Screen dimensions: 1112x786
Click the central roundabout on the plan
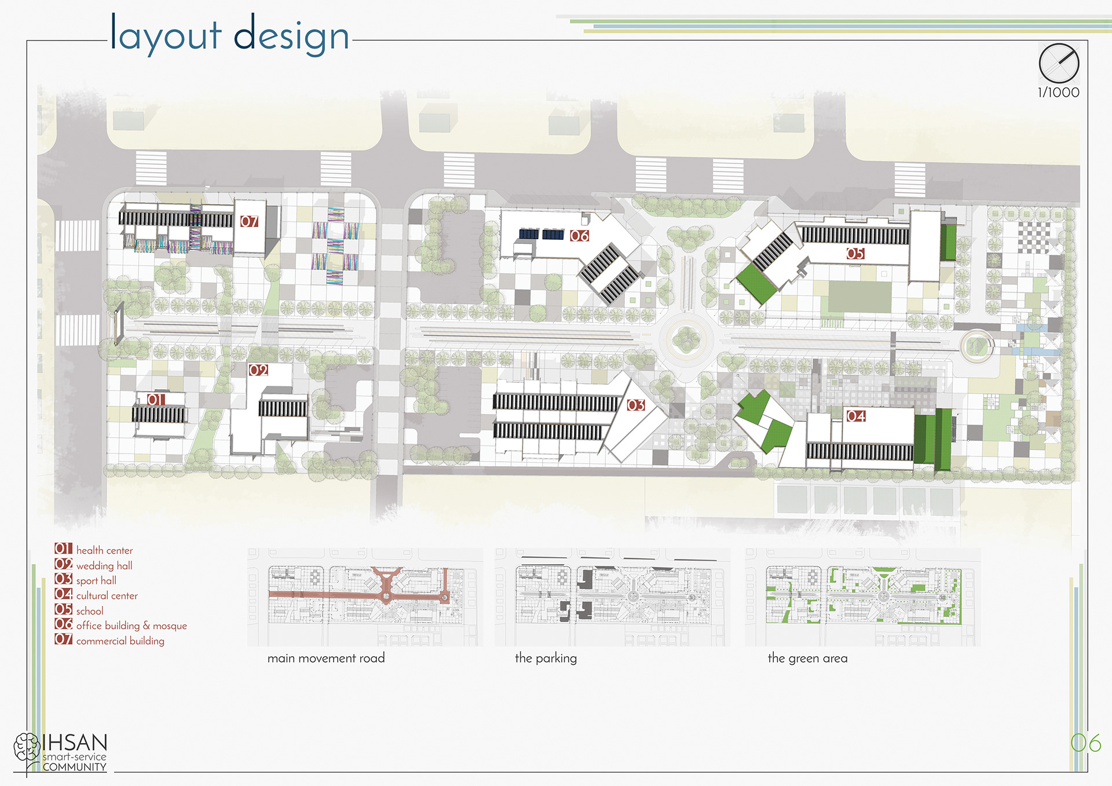(x=686, y=339)
